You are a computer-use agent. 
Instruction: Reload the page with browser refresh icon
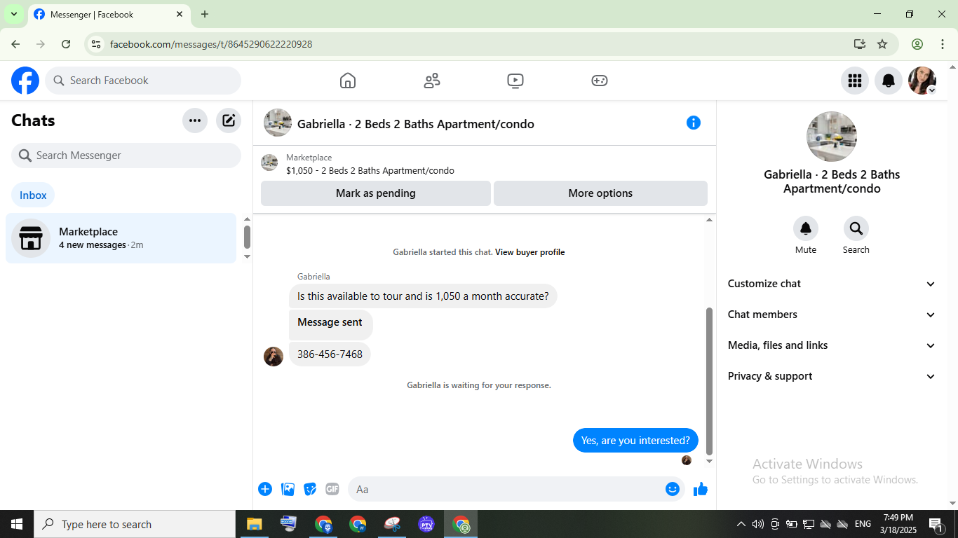(x=66, y=44)
